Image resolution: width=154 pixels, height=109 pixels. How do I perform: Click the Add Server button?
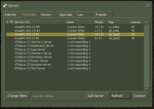98,96
